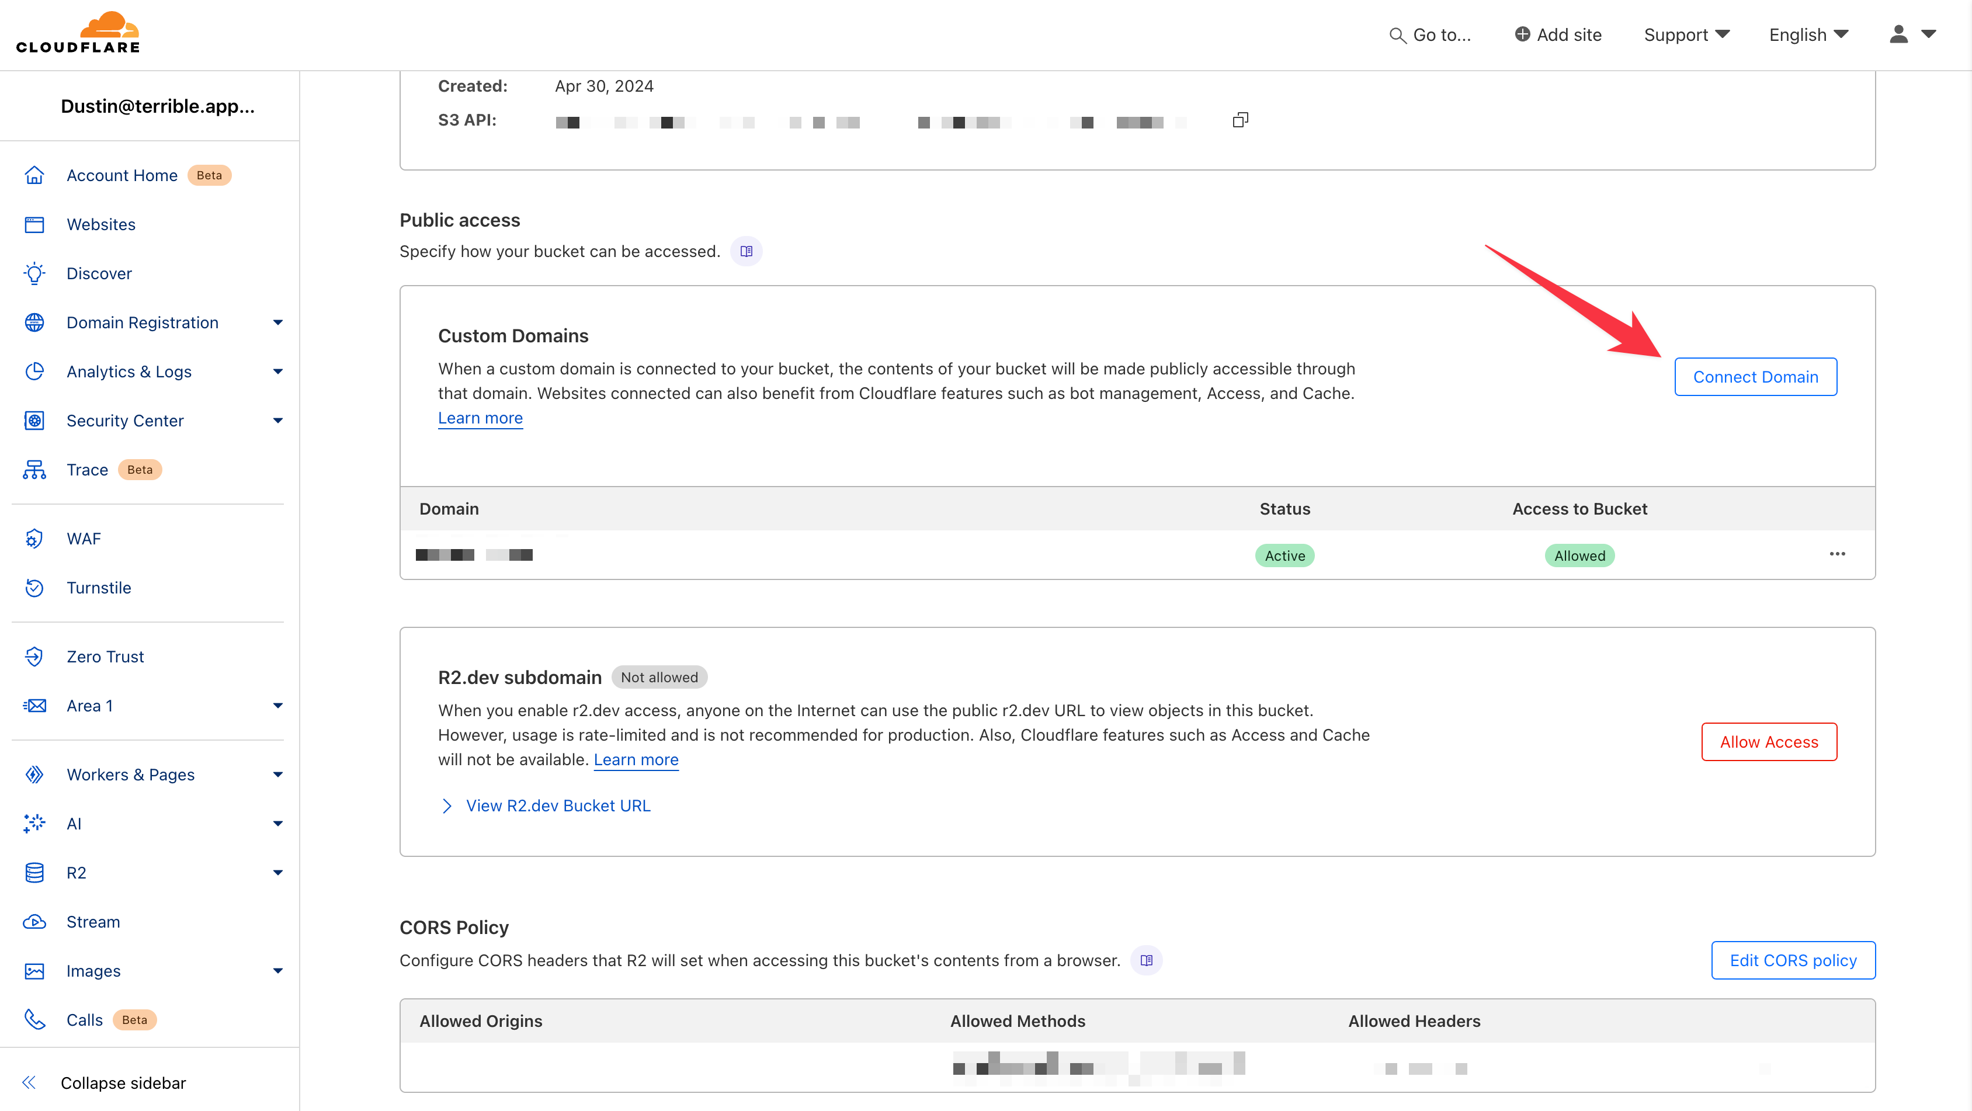Click the Allow Access button
1972x1111 pixels.
(x=1768, y=741)
